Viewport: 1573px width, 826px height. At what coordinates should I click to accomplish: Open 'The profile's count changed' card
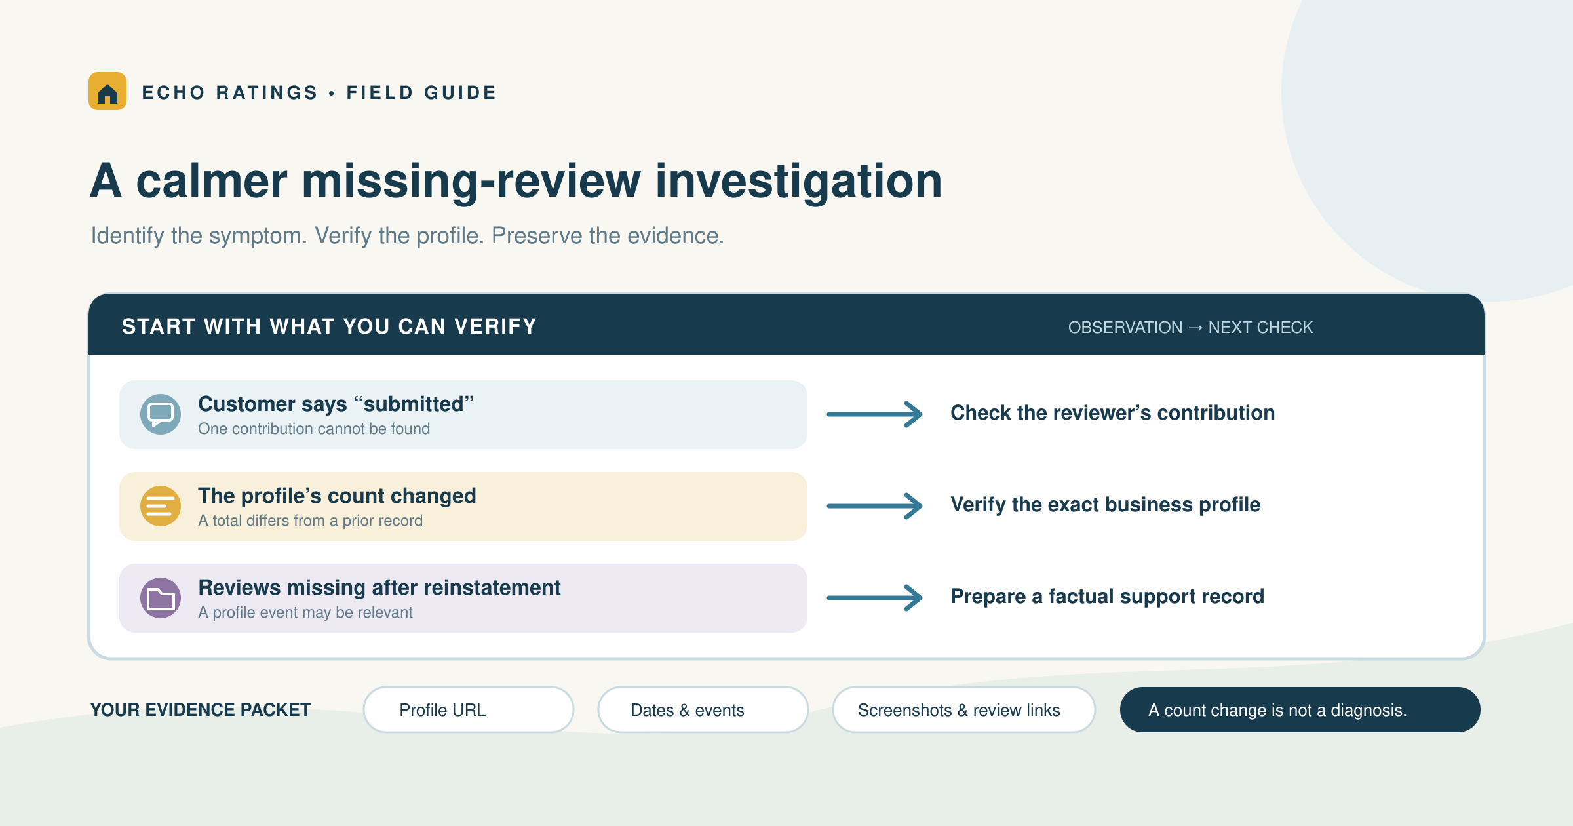(x=463, y=506)
